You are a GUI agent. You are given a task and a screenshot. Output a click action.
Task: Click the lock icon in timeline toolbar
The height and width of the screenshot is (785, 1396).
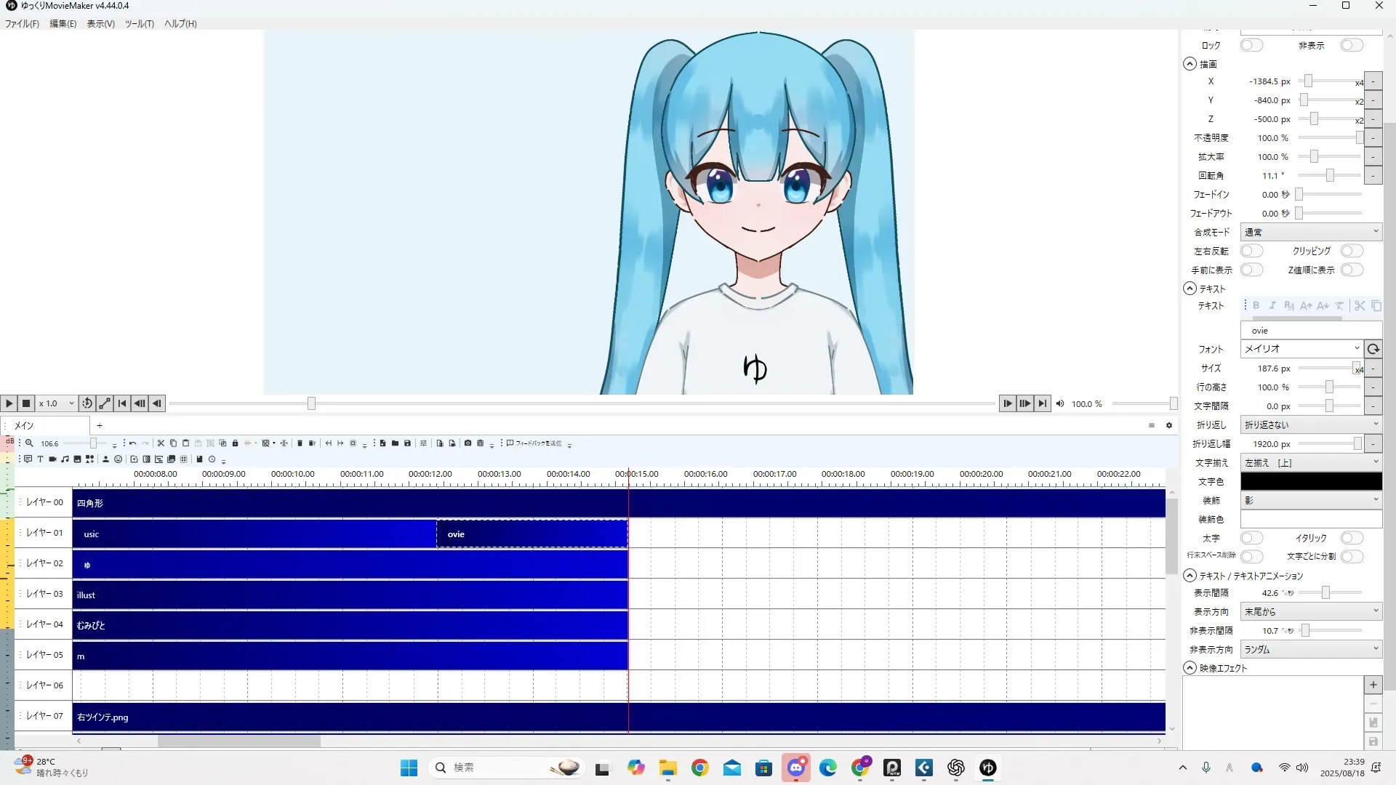point(235,443)
